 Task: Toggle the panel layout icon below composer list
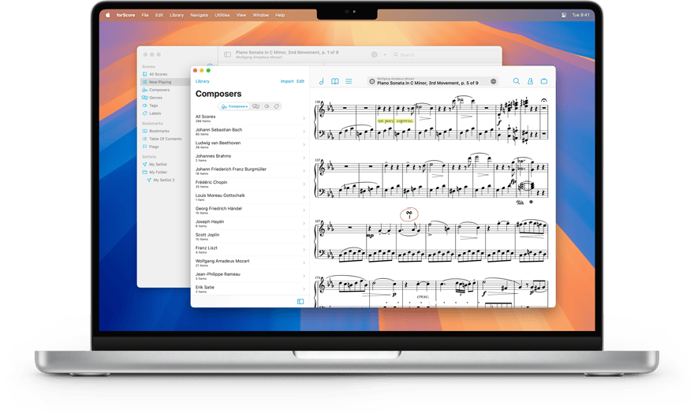[x=300, y=302]
